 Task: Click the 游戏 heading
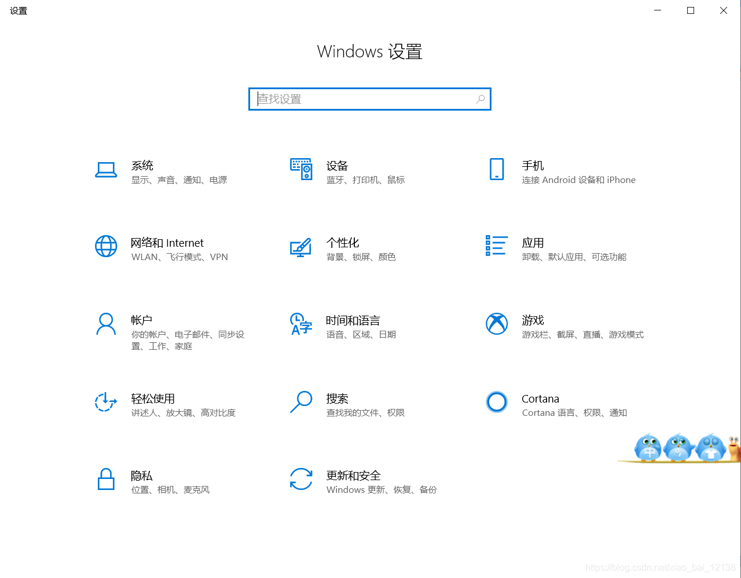coord(533,320)
